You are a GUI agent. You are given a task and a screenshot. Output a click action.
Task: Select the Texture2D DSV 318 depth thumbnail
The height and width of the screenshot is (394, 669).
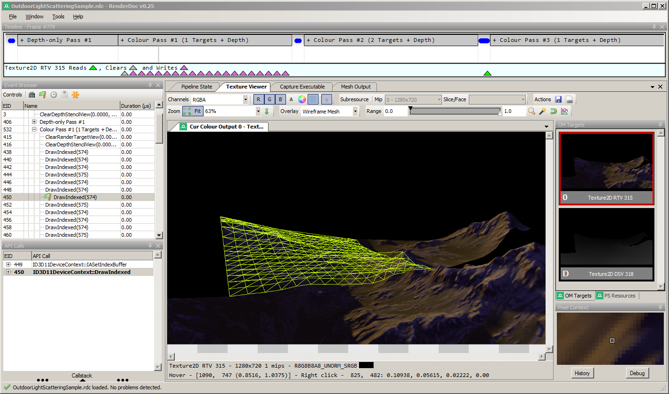coord(606,244)
